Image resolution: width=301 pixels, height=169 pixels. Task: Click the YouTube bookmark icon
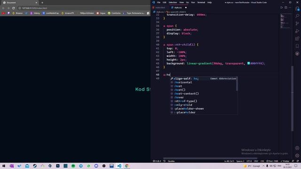(x=3, y=13)
